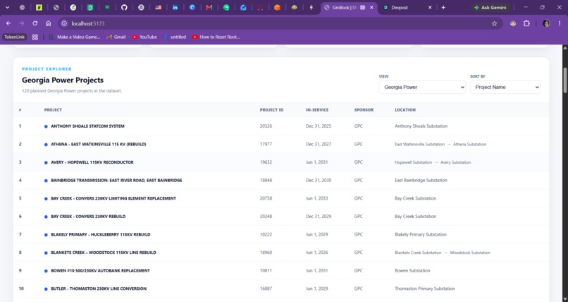Open How to Reset Root bookmark
The width and height of the screenshot is (568, 302).
point(216,37)
